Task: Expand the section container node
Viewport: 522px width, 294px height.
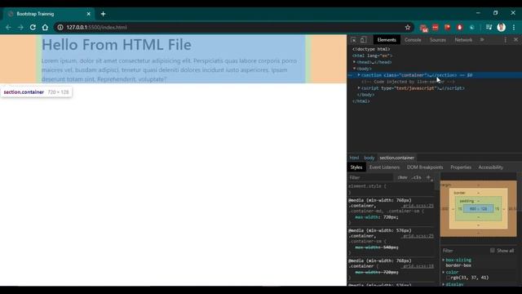Action: 359,75
